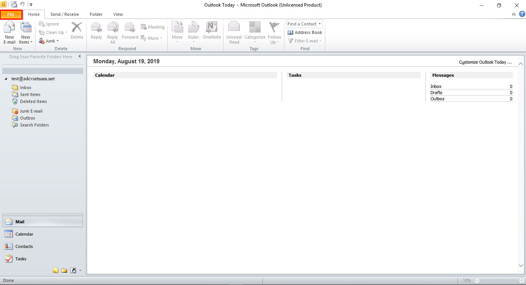Screen dimensions: 526x285
Task: Open the Move dropdown in ribbon
Action: [x=177, y=33]
